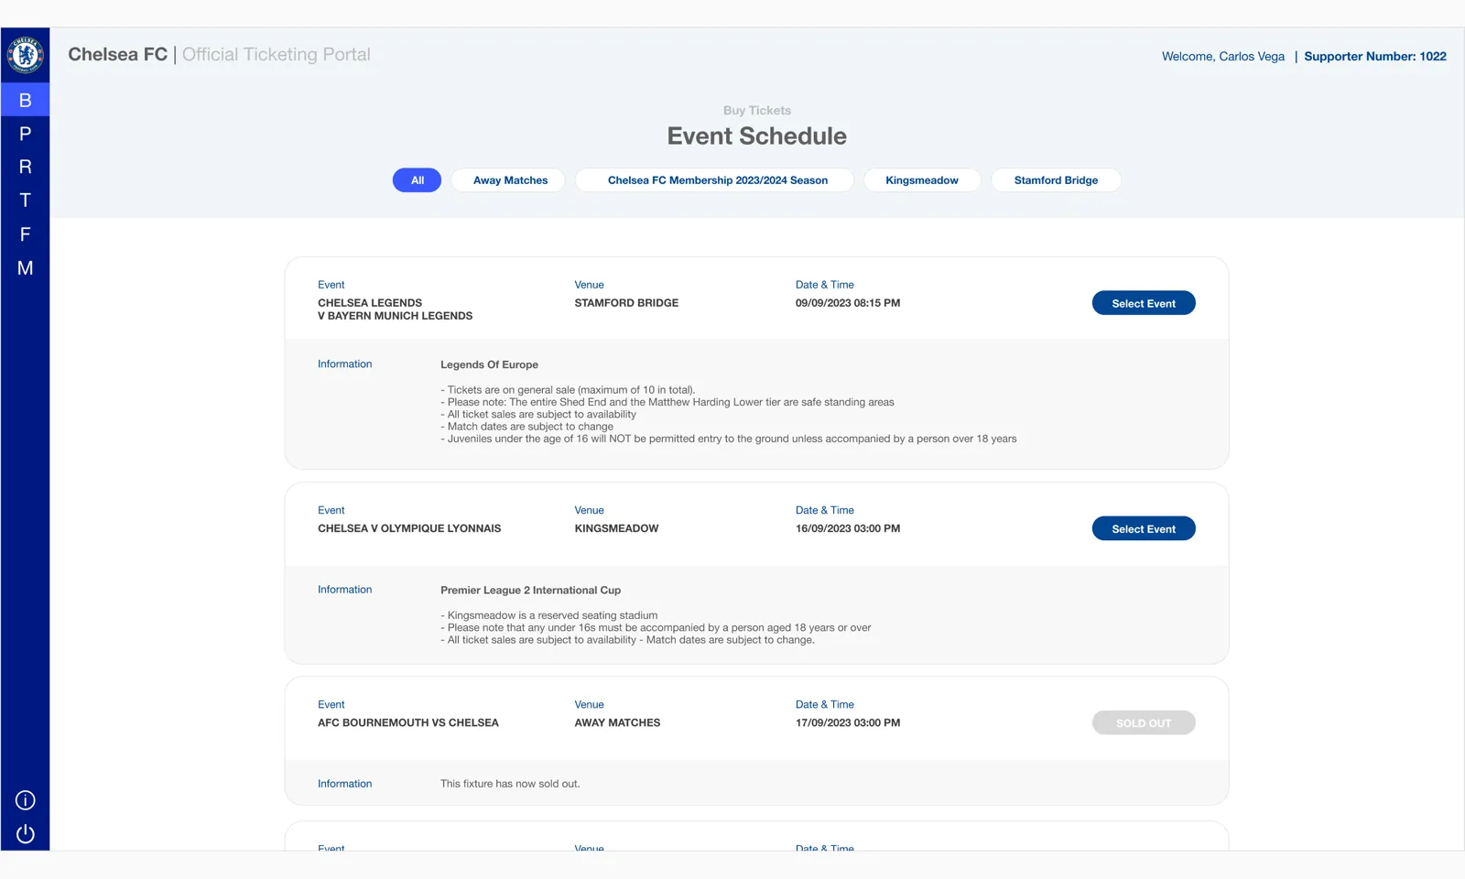The image size is (1465, 879).
Task: Open the information icon in sidebar
Action: (x=26, y=800)
